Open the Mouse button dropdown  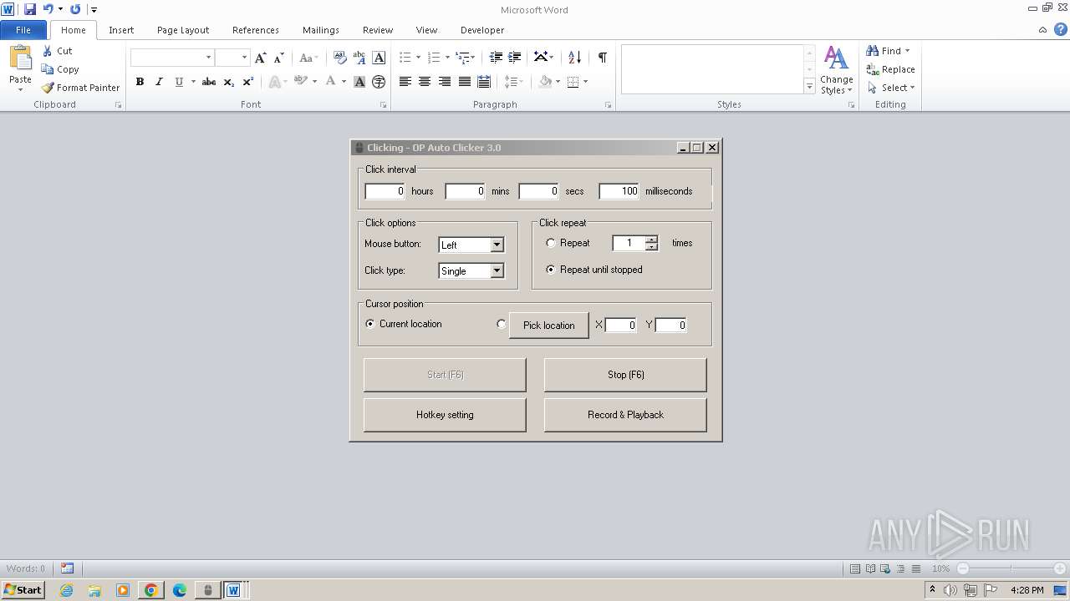click(497, 245)
